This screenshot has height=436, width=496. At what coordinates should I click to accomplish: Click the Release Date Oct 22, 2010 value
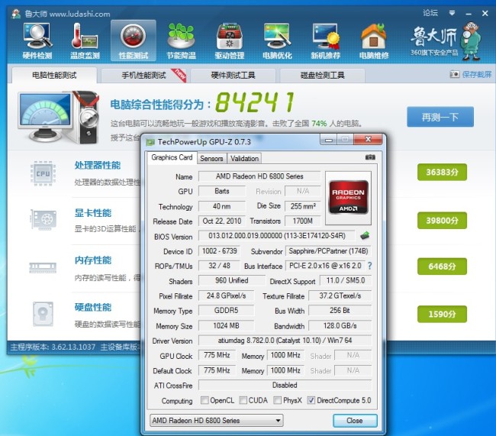[x=222, y=221]
